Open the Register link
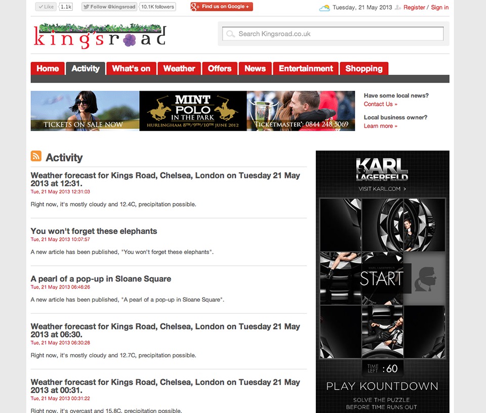 (x=414, y=8)
